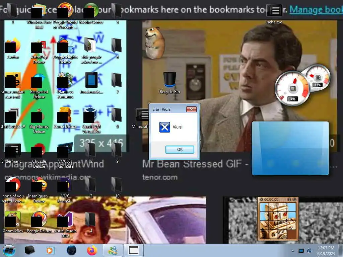Close the Erorr Viurs dialog
This screenshot has height=257, width=343.
191,109
